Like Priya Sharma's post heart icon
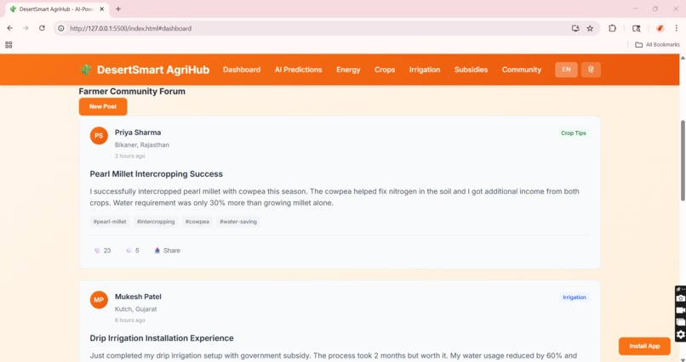Screen dimensions: 686x362 point(97,251)
